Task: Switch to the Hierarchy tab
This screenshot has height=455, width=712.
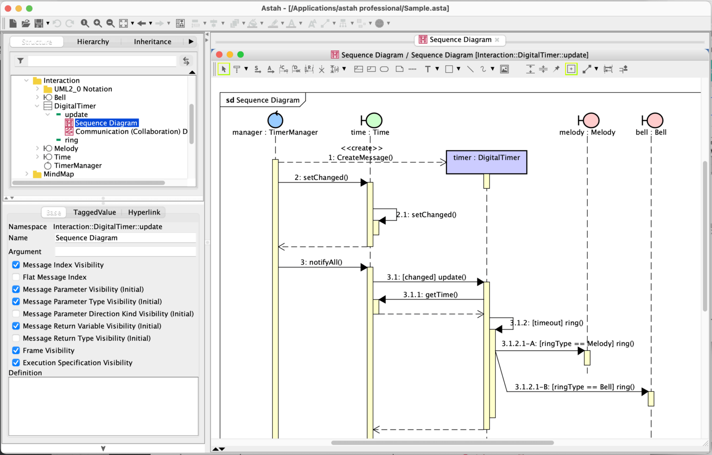Action: click(x=93, y=42)
